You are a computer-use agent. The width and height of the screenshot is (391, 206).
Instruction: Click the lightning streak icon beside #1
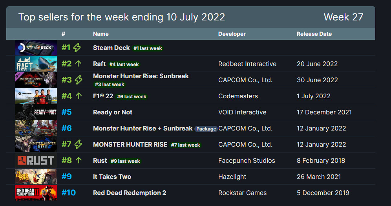[x=77, y=48]
